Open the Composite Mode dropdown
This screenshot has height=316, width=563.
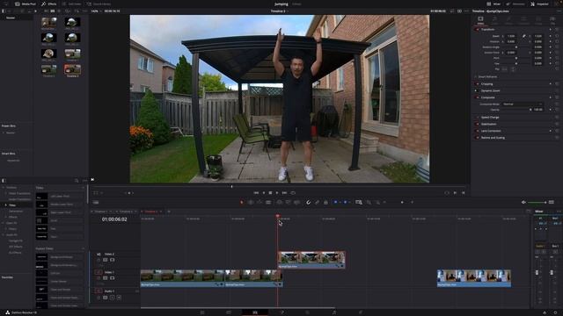coord(523,104)
